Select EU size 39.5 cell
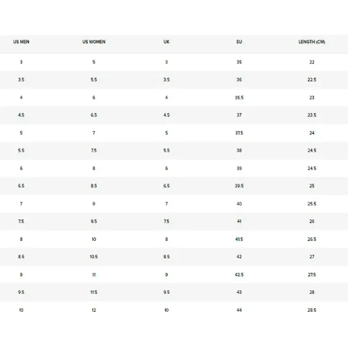Viewport: 348px width, 348px height. pyautogui.click(x=239, y=186)
